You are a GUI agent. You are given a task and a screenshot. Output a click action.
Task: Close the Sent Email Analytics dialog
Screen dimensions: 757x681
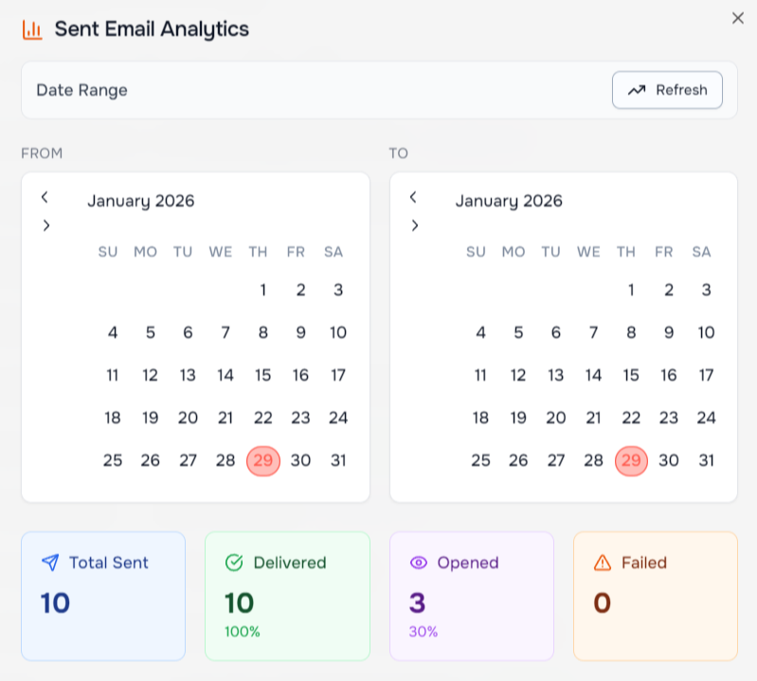click(x=737, y=18)
